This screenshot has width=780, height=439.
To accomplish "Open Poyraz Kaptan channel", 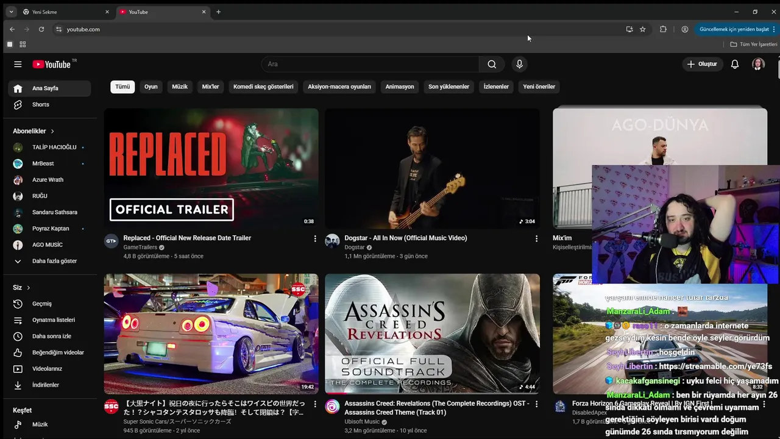I will click(49, 229).
